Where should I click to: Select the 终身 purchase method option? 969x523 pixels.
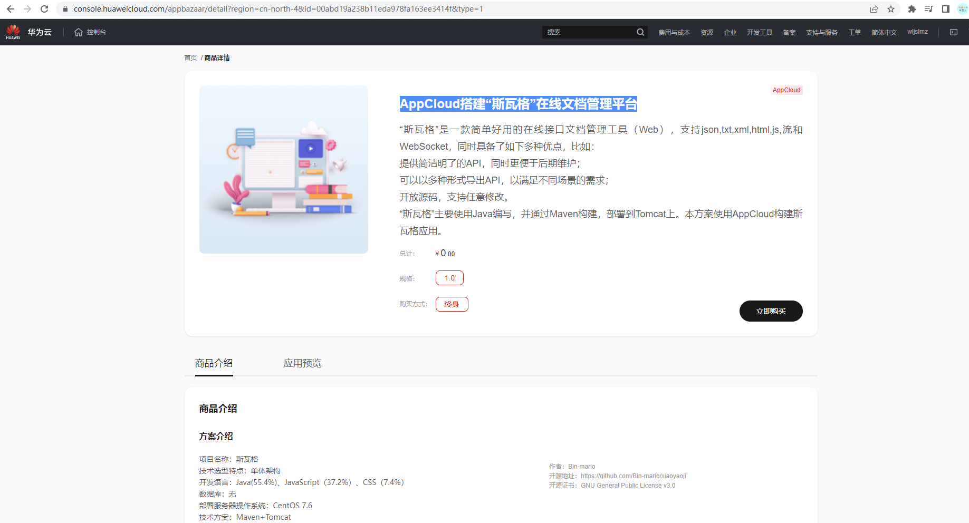coord(452,304)
